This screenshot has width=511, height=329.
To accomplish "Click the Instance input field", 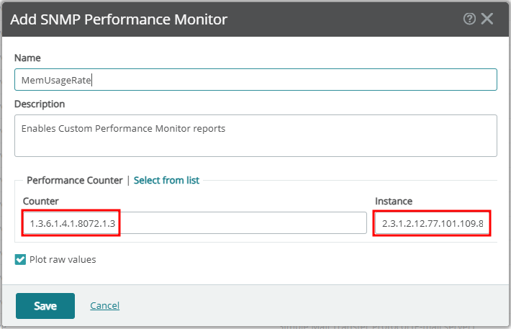I will point(432,223).
